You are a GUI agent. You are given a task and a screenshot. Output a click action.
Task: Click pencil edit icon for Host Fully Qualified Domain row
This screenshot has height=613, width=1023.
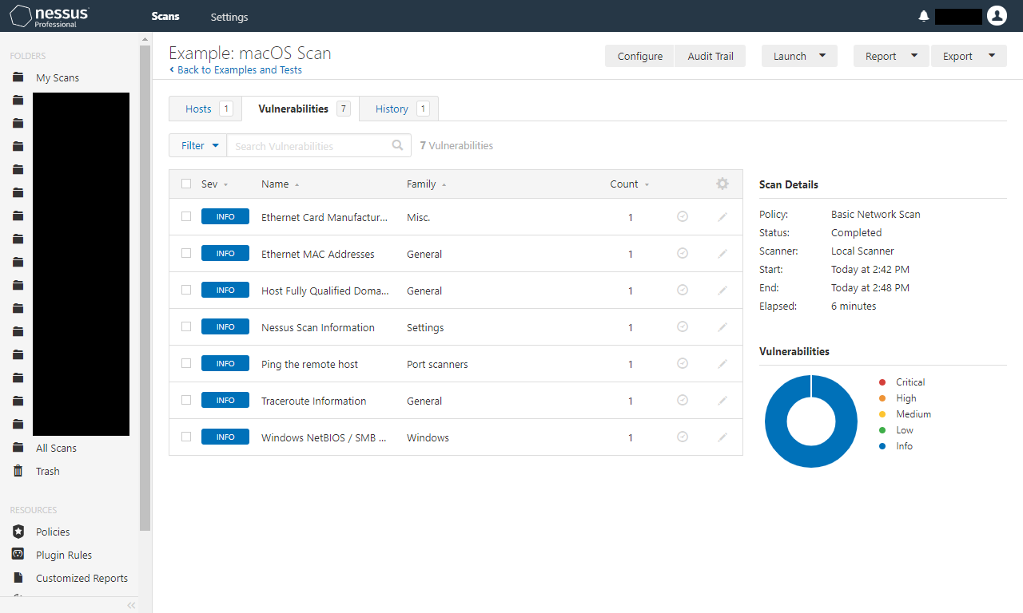(x=722, y=291)
